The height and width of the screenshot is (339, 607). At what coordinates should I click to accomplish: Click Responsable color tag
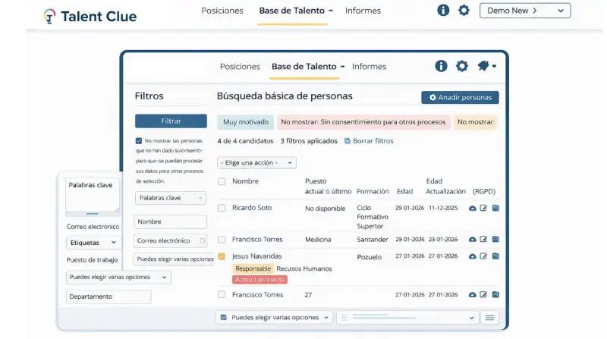[x=253, y=268]
